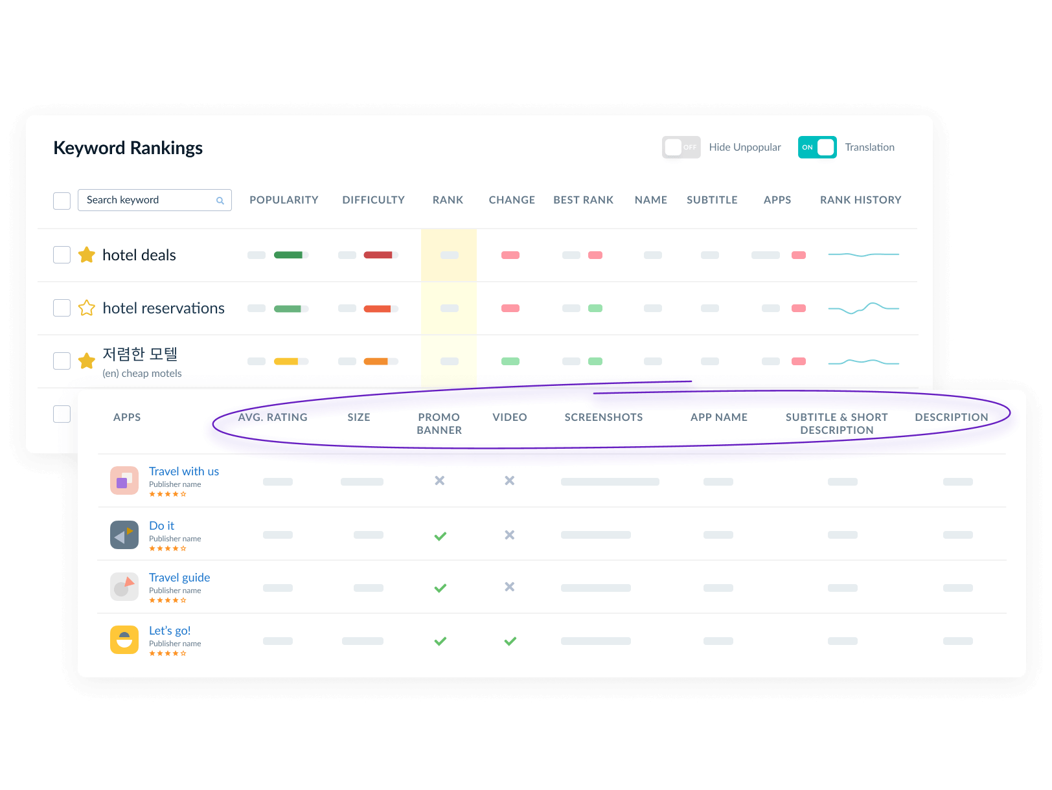Sort by the Difficulty column header
Image resolution: width=1052 pixels, height=790 pixels.
pos(373,200)
